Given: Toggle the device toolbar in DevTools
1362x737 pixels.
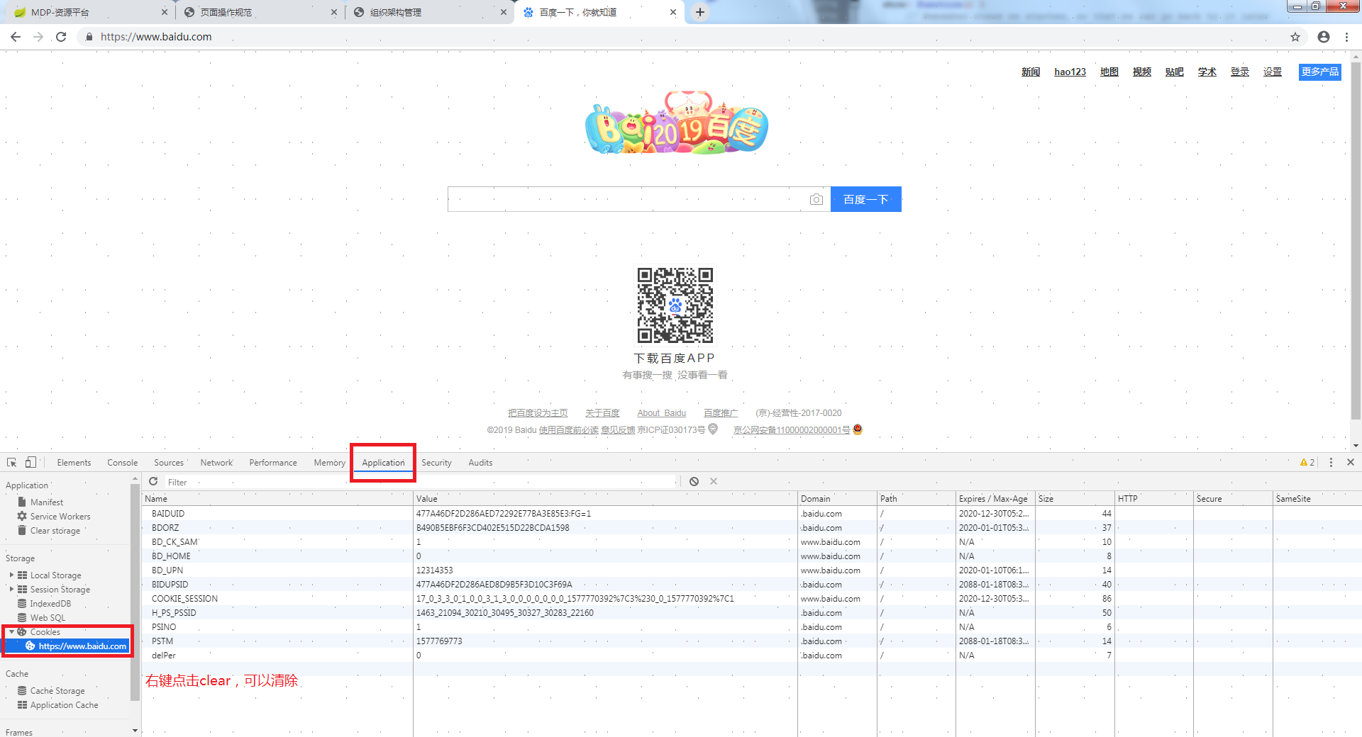Looking at the screenshot, I should (x=30, y=462).
